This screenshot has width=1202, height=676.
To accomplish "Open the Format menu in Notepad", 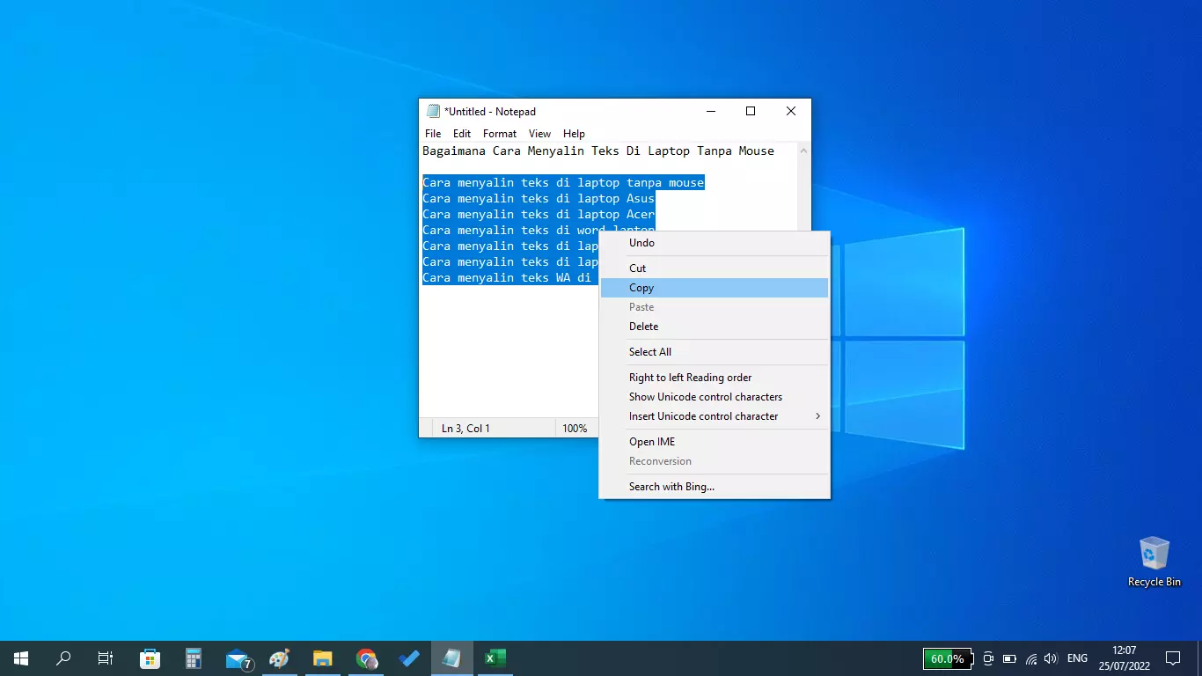I will pyautogui.click(x=499, y=133).
